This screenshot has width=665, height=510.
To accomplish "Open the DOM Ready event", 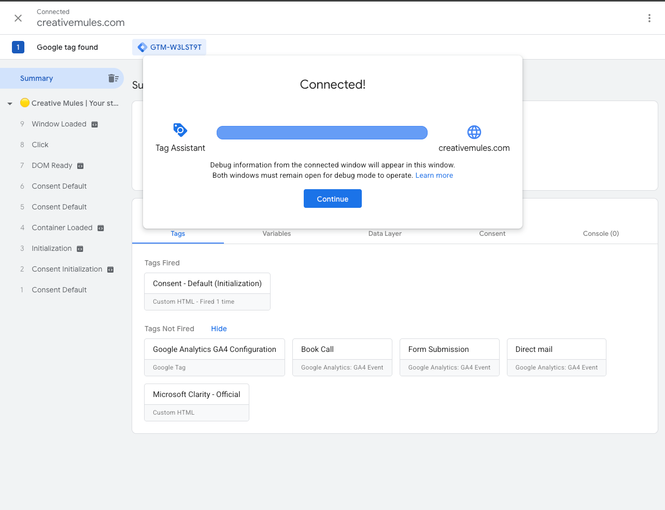I will point(52,165).
